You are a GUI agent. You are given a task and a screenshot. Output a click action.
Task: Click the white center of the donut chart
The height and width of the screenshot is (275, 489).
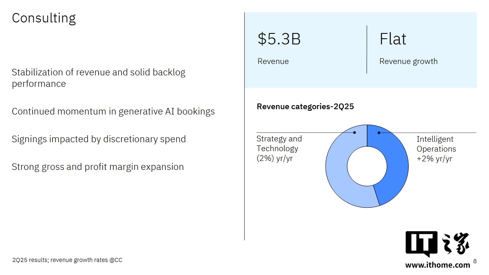367,166
